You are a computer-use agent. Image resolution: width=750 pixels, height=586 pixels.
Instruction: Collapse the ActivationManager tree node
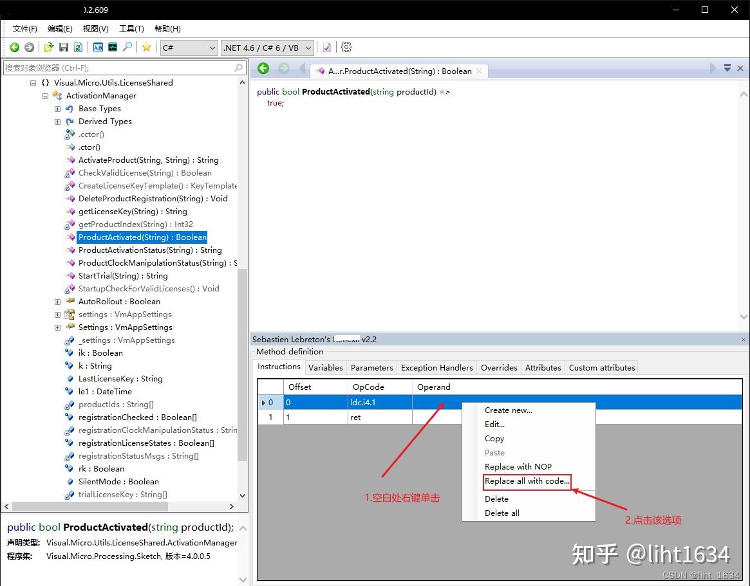tap(44, 95)
